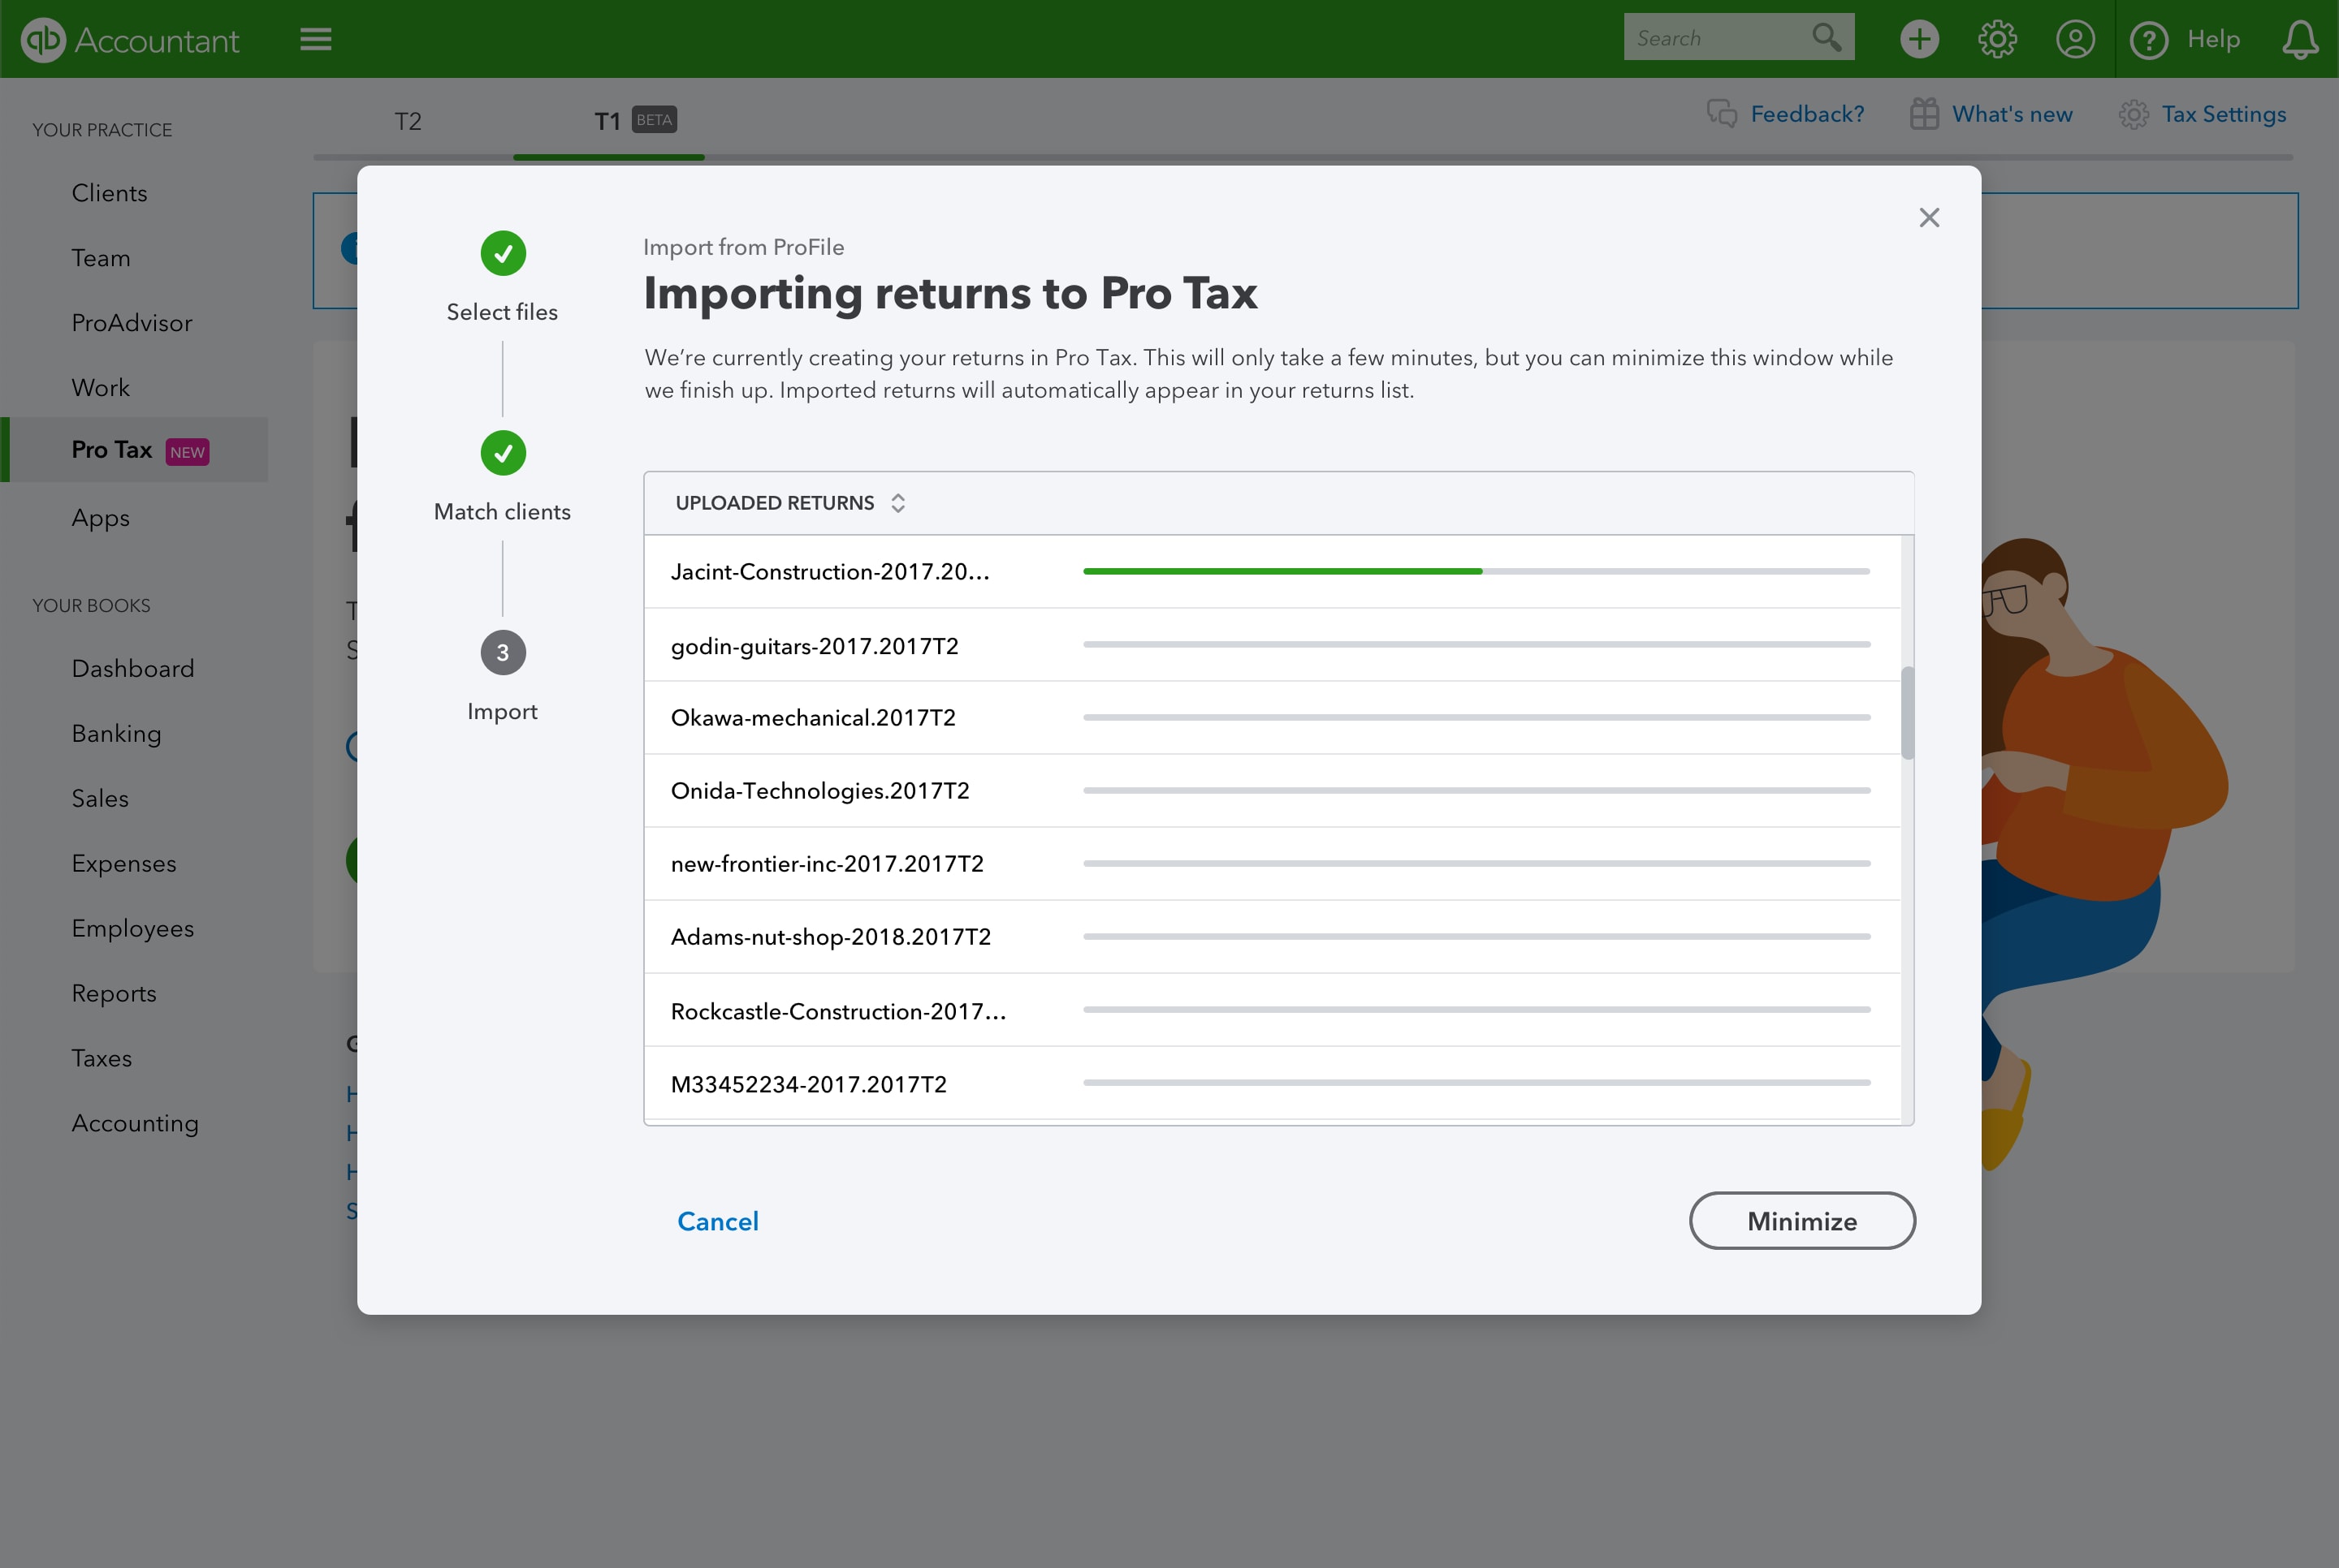Screen dimensions: 2339x1568
Task: Click the search magnifier icon
Action: pyautogui.click(x=1826, y=38)
